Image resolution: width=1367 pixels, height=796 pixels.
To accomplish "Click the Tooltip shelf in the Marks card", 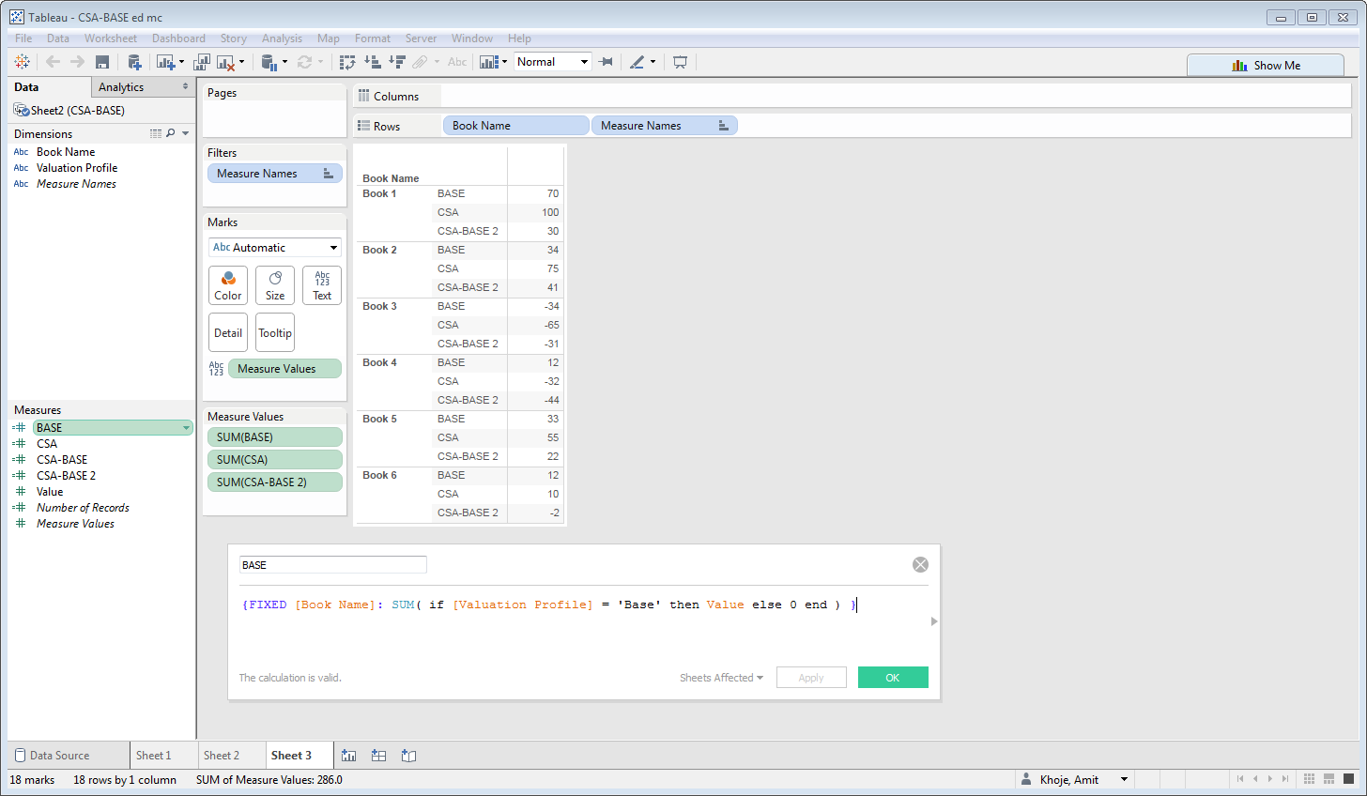I will pyautogui.click(x=274, y=332).
